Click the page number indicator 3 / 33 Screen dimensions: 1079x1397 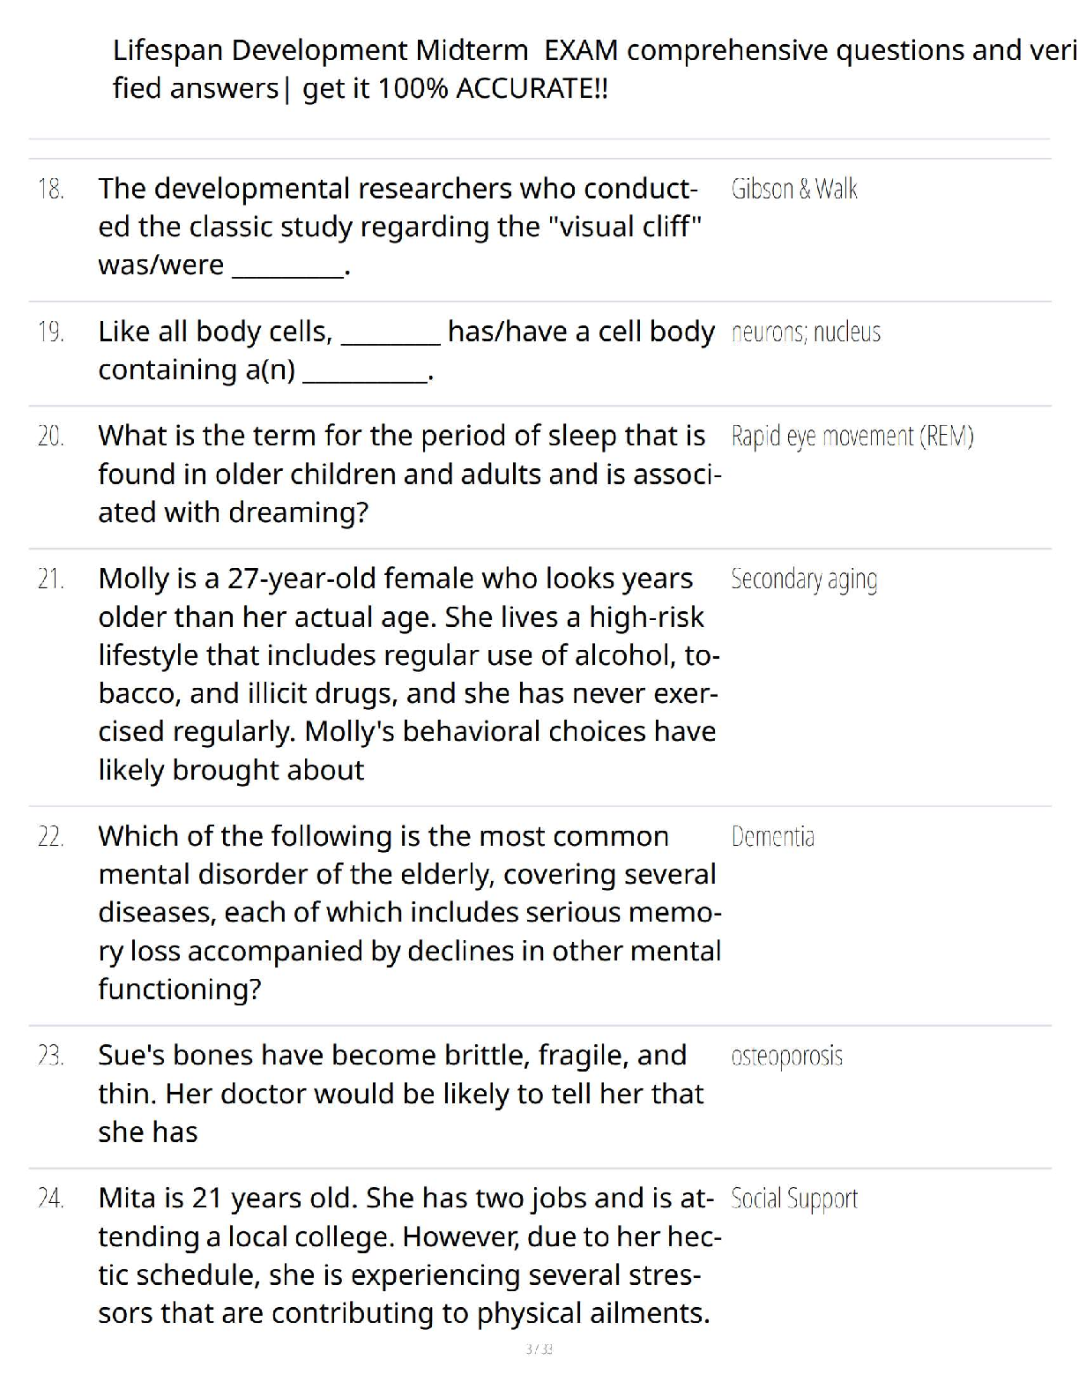[x=539, y=1348]
